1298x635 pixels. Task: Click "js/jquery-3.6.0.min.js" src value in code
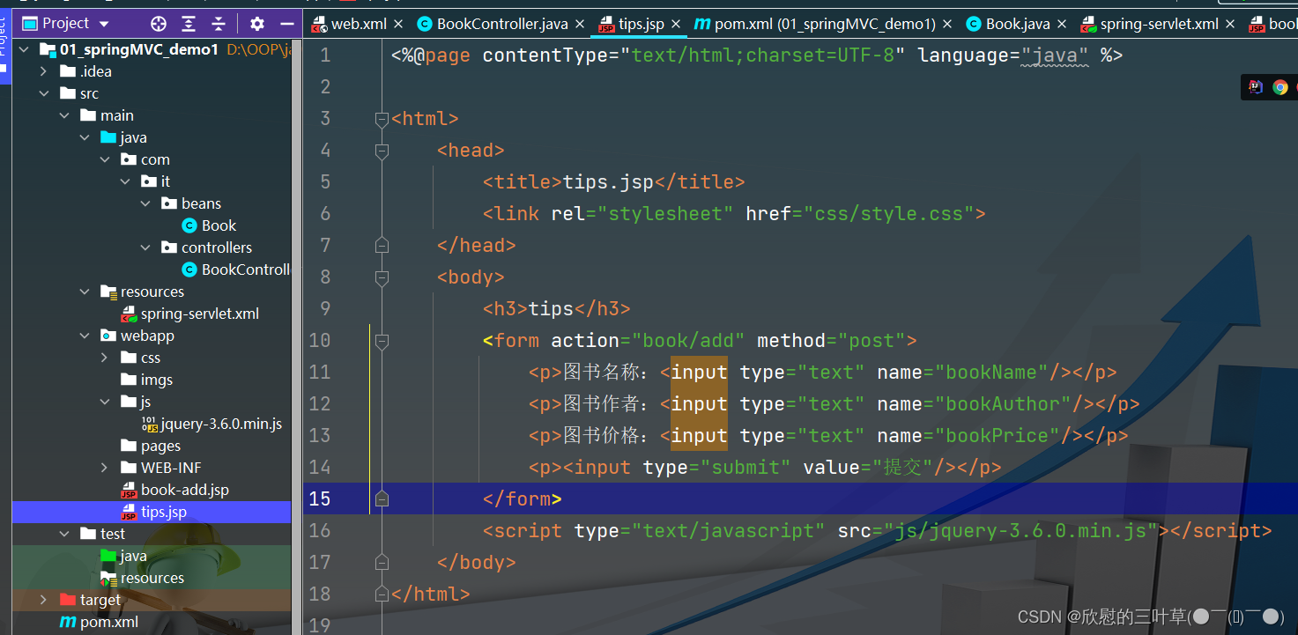pyautogui.click(x=1021, y=530)
